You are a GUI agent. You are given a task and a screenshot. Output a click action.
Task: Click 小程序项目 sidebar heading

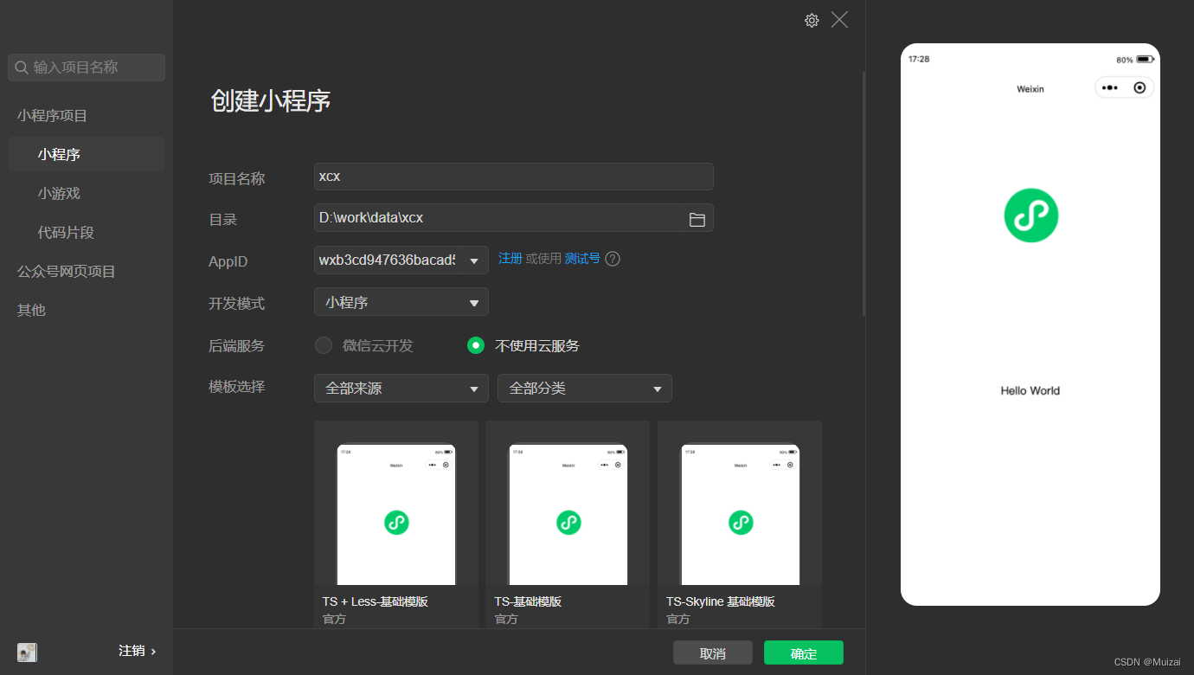pyautogui.click(x=52, y=115)
